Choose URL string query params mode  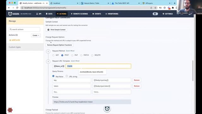pos(67,76)
